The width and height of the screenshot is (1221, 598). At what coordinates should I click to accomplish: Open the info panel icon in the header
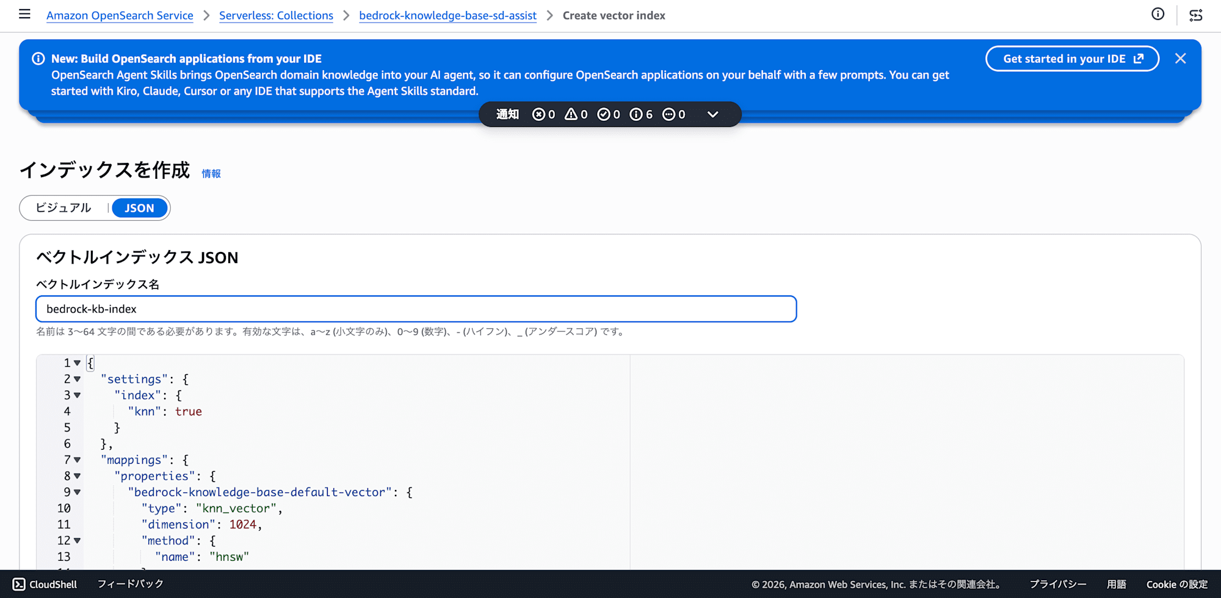pyautogui.click(x=1158, y=14)
